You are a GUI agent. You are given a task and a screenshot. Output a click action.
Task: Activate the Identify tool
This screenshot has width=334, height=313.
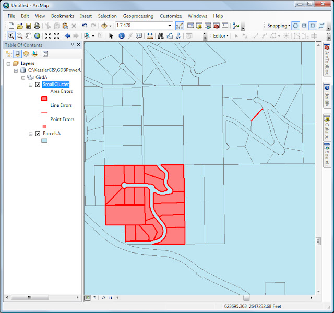click(x=122, y=36)
